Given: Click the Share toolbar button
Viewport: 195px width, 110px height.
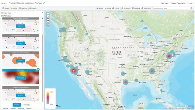Looking at the screenshot, I should pyautogui.click(x=108, y=8).
